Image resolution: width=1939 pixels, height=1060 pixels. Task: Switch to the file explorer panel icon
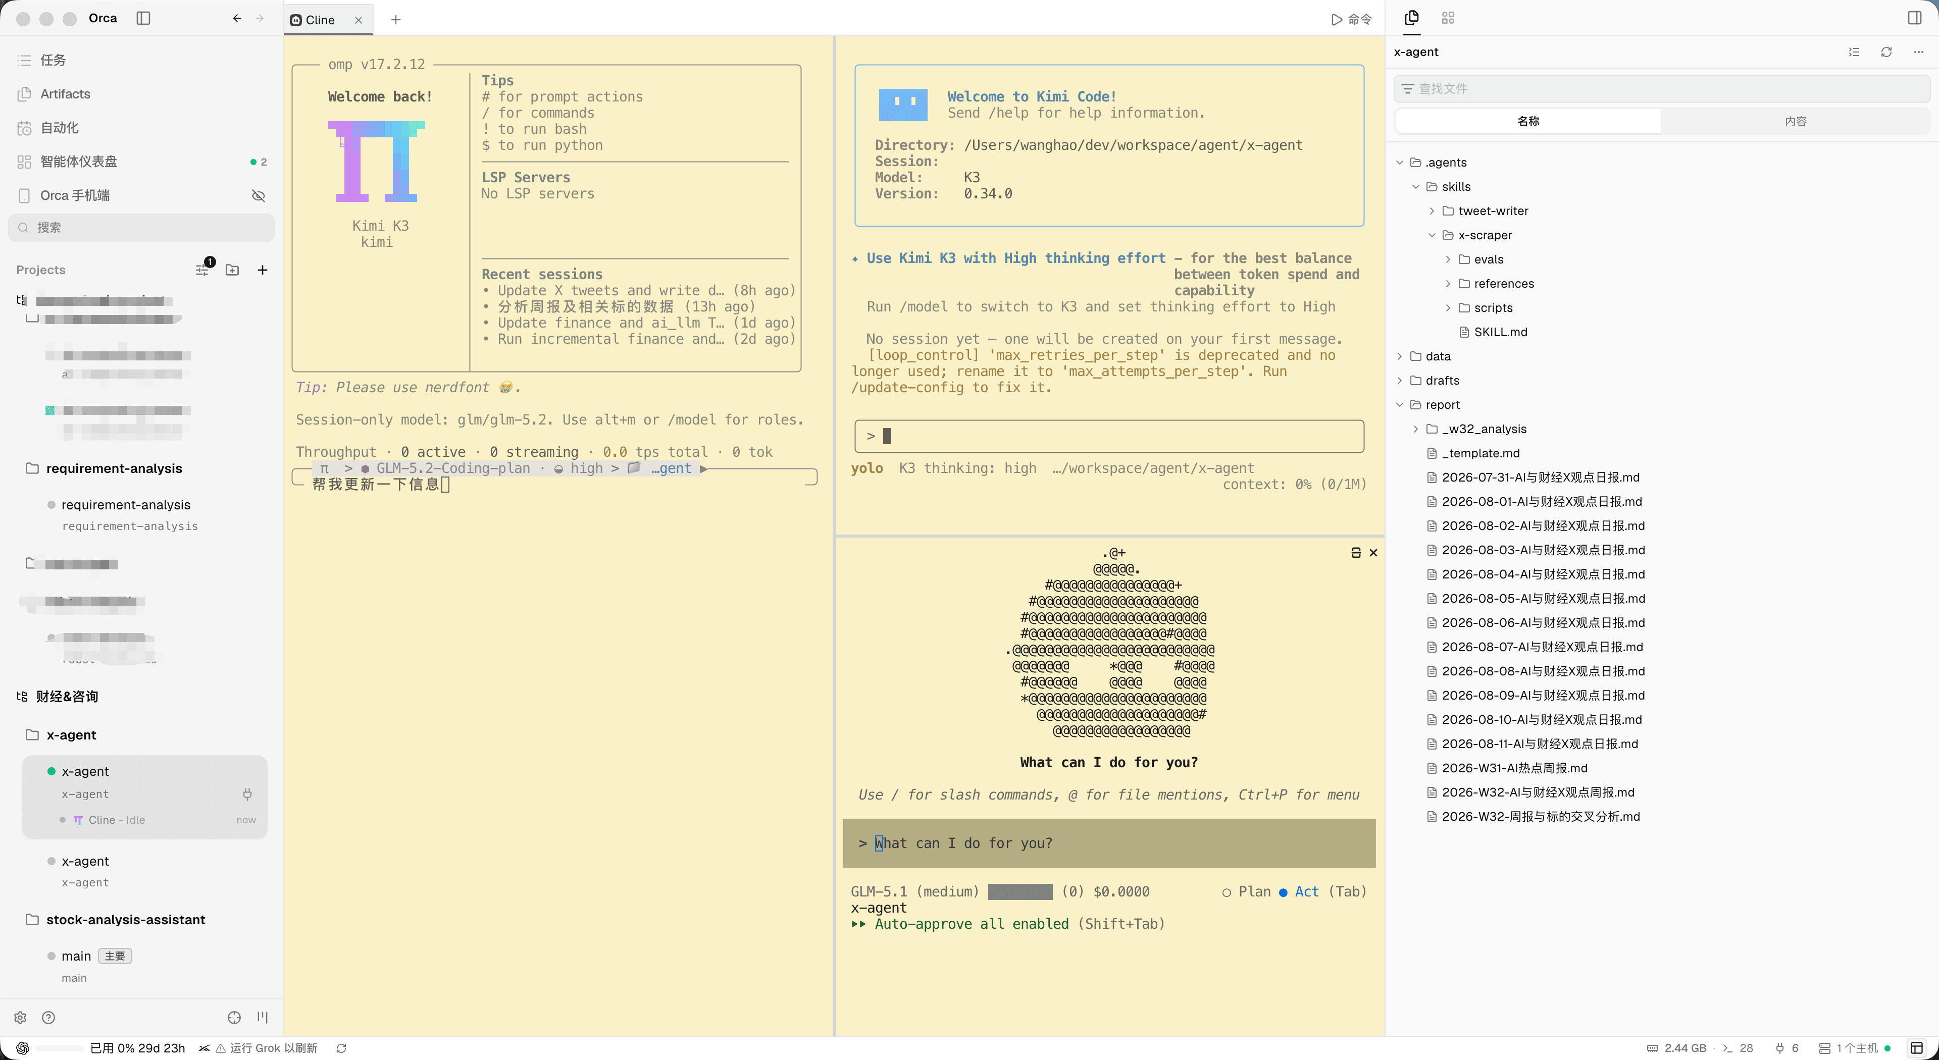point(1411,18)
